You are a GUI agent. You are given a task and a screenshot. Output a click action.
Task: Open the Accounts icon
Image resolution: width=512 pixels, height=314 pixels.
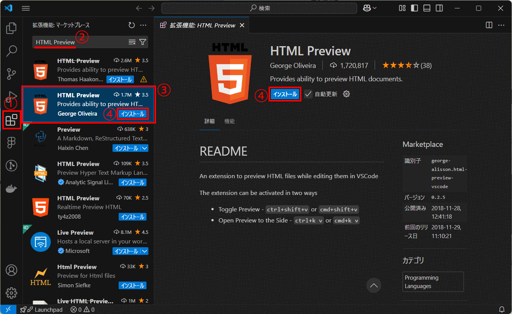click(11, 270)
